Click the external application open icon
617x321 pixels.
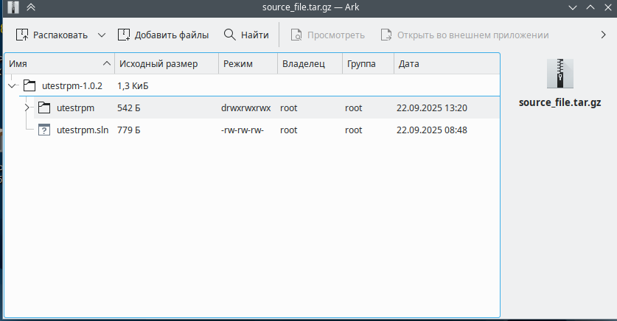pyautogui.click(x=386, y=35)
